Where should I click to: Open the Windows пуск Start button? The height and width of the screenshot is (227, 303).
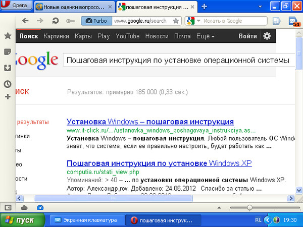tap(22, 220)
